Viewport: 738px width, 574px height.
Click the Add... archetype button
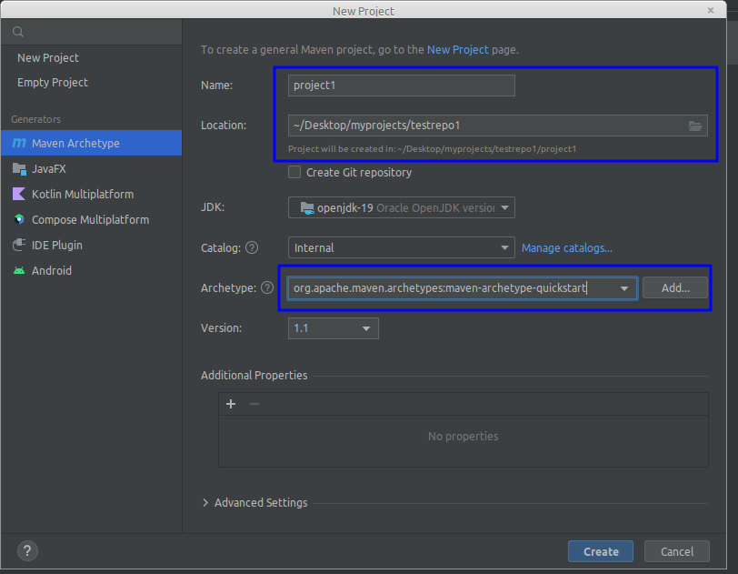click(675, 287)
